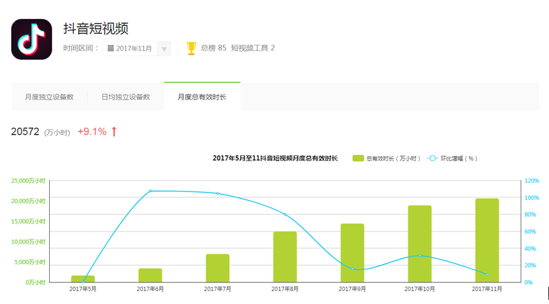This screenshot has width=549, height=304.
Task: Toggle 环比增幅 line legend marker
Action: pos(432,158)
